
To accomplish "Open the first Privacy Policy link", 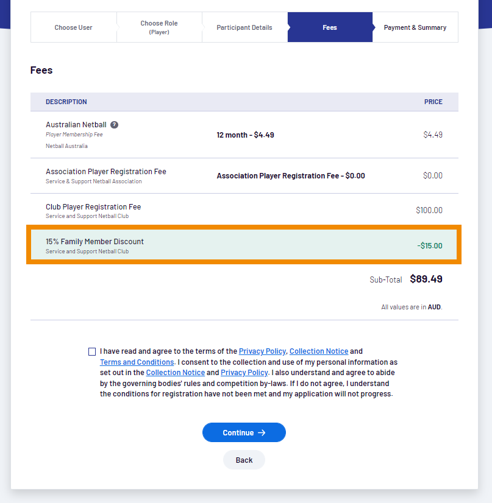I will pyautogui.click(x=262, y=351).
